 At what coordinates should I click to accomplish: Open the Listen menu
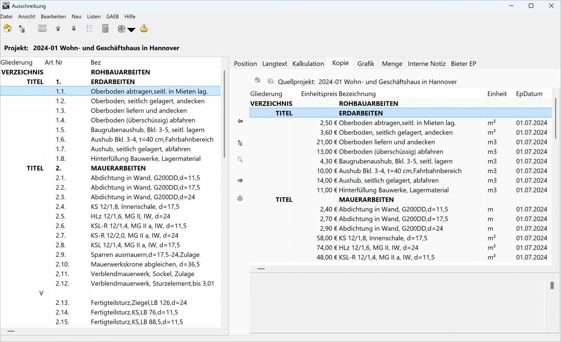click(94, 16)
